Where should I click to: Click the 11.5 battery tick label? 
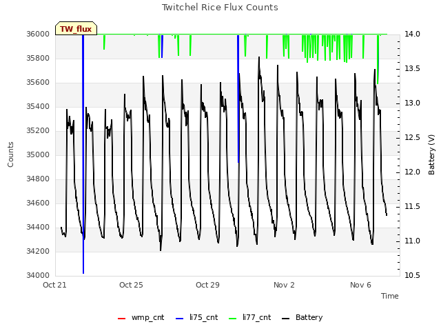[x=412, y=207]
